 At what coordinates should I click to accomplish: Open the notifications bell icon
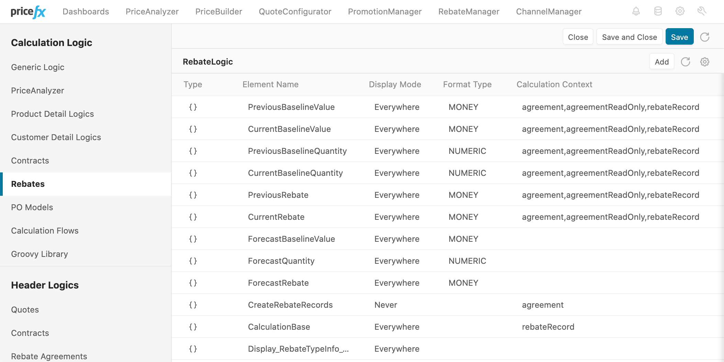pyautogui.click(x=636, y=11)
